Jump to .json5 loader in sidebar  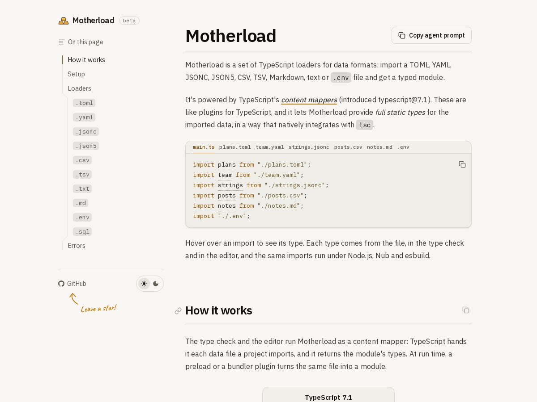pos(86,146)
